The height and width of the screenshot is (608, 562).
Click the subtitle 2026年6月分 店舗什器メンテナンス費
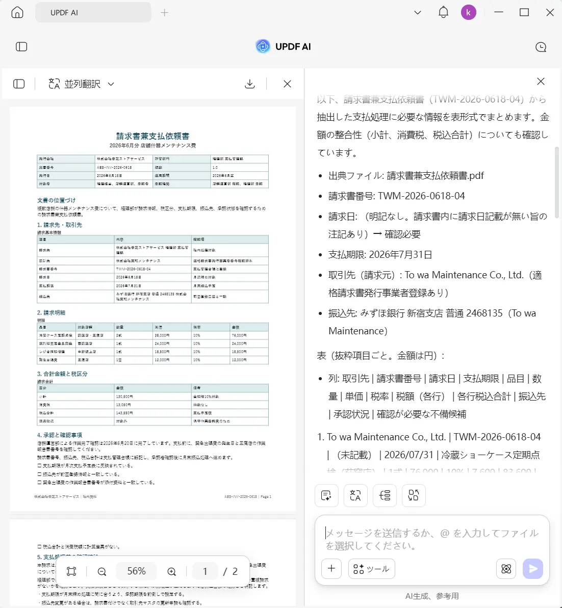click(152, 145)
